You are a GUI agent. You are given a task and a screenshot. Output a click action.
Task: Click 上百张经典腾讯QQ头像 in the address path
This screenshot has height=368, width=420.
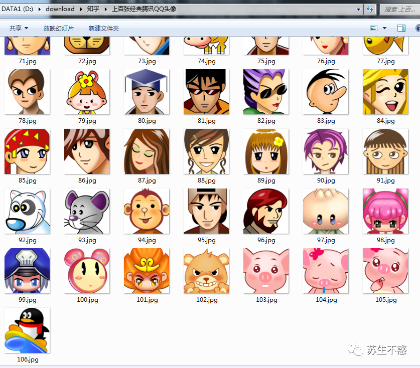click(x=144, y=9)
